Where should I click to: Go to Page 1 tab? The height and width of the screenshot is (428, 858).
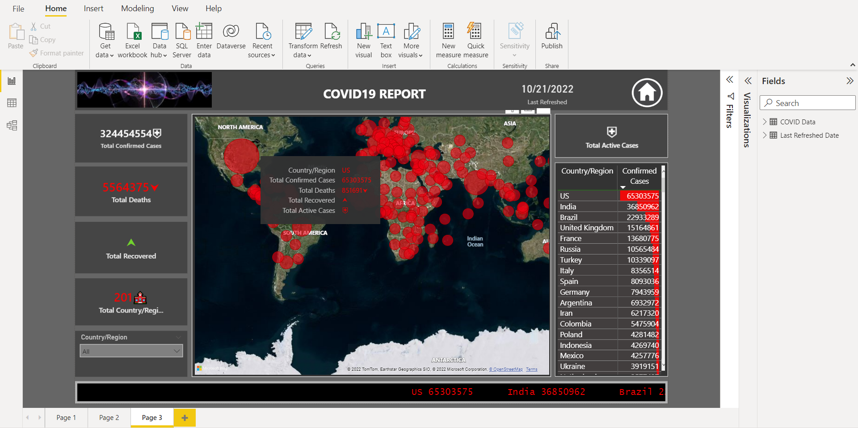click(66, 418)
